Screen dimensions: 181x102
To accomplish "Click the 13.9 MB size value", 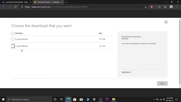I will pyautogui.click(x=102, y=39).
